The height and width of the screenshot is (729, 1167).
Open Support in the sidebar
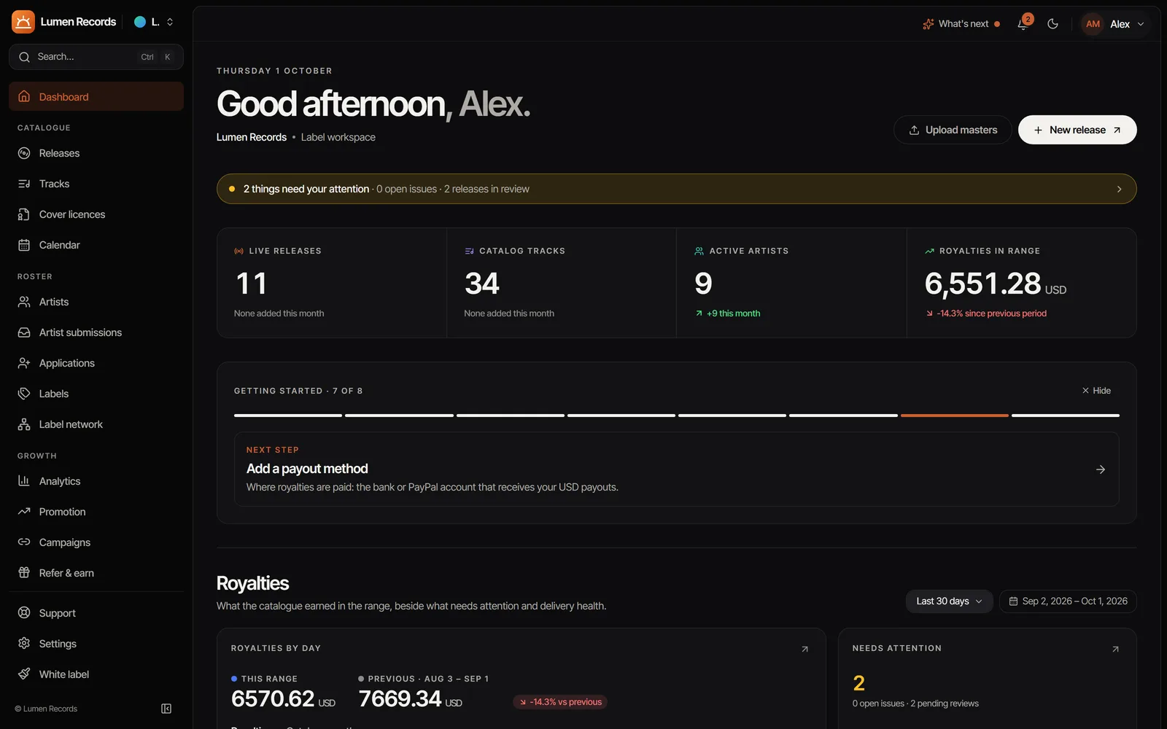click(x=96, y=613)
